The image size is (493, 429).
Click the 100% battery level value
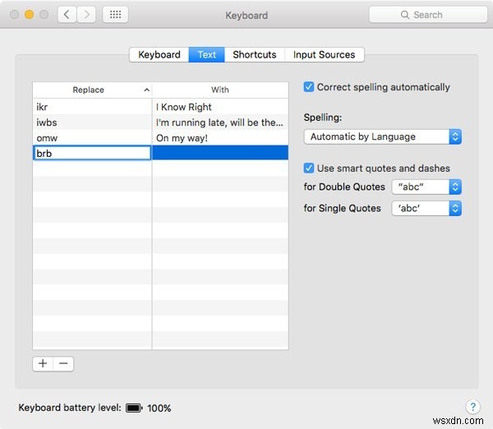pyautogui.click(x=159, y=408)
